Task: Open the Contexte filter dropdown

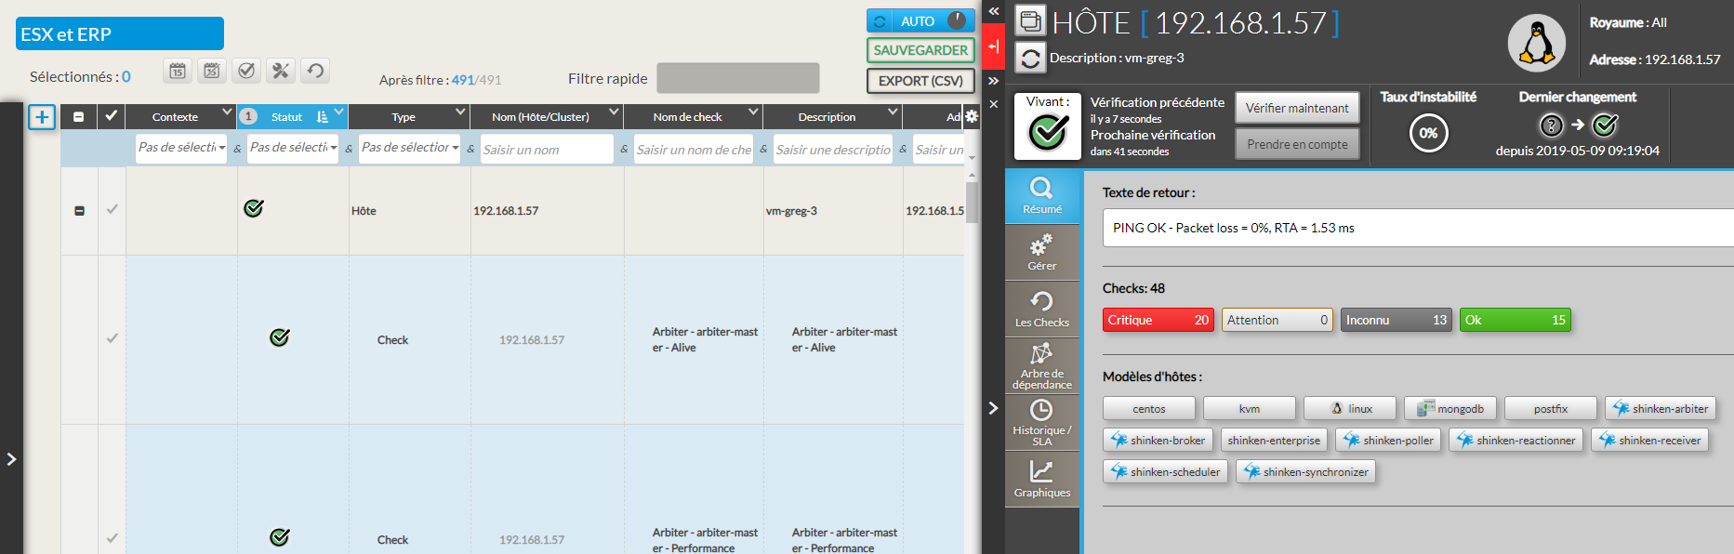Action: point(181,148)
